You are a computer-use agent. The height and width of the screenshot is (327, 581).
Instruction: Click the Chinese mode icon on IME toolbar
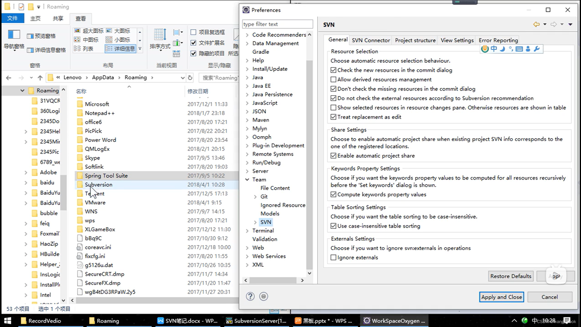pos(494,49)
